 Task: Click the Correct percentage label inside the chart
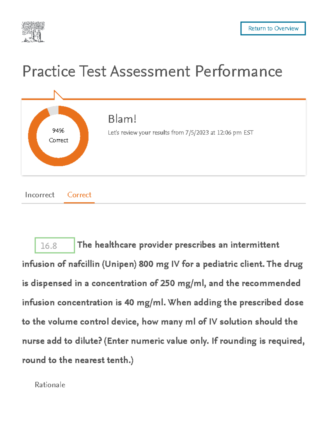click(x=58, y=140)
